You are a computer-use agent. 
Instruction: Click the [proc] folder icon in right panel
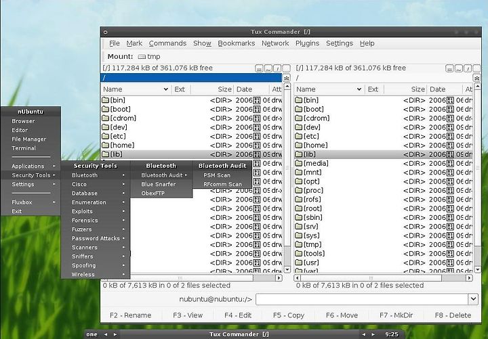(x=299, y=190)
